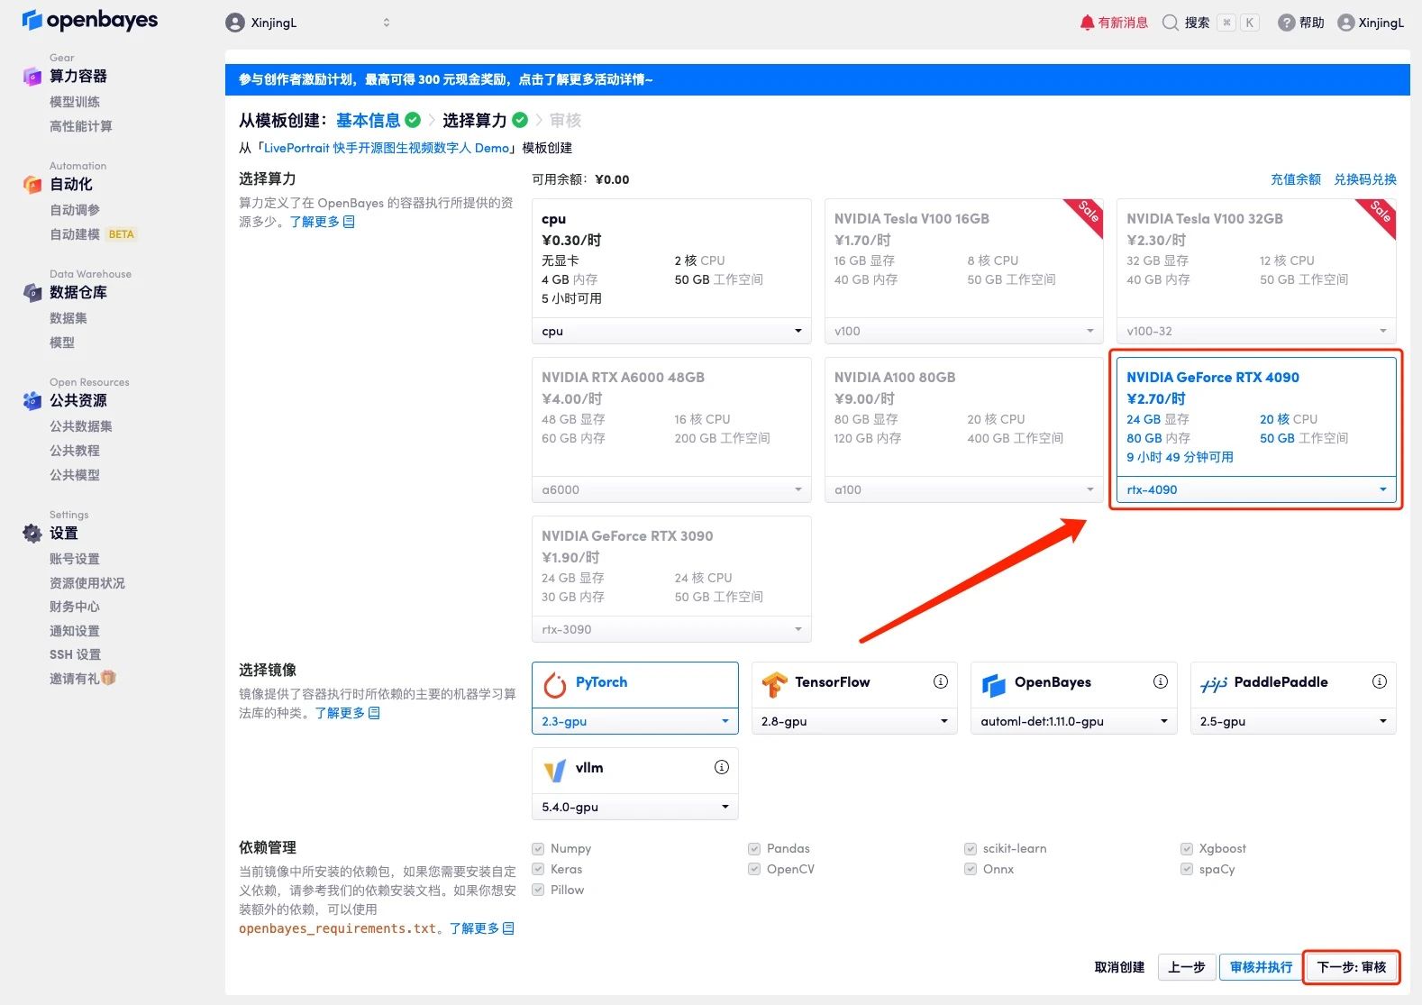The width and height of the screenshot is (1422, 1005).
Task: Click the 审核并执行 button
Action: 1261,967
